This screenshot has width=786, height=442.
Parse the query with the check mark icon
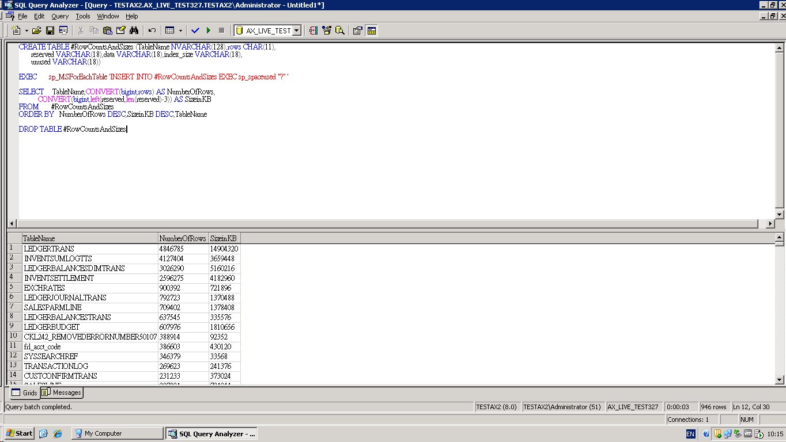coord(195,30)
